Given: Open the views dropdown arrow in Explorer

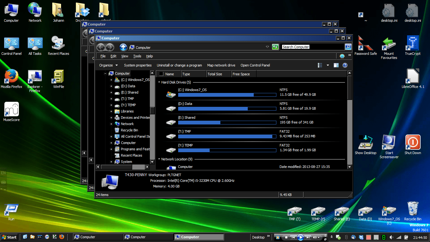Looking at the screenshot, I should pyautogui.click(x=327, y=65).
